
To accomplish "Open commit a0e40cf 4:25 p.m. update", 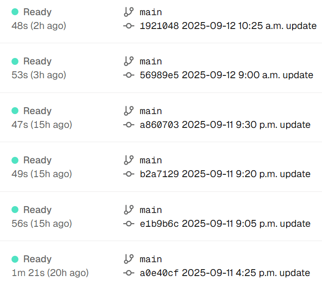I will [x=225, y=273].
